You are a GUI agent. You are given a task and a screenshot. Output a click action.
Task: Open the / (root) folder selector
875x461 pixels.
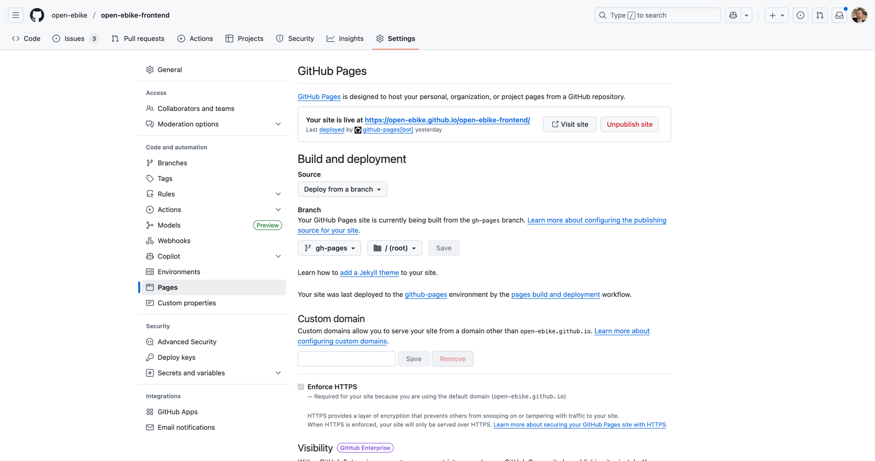click(394, 248)
